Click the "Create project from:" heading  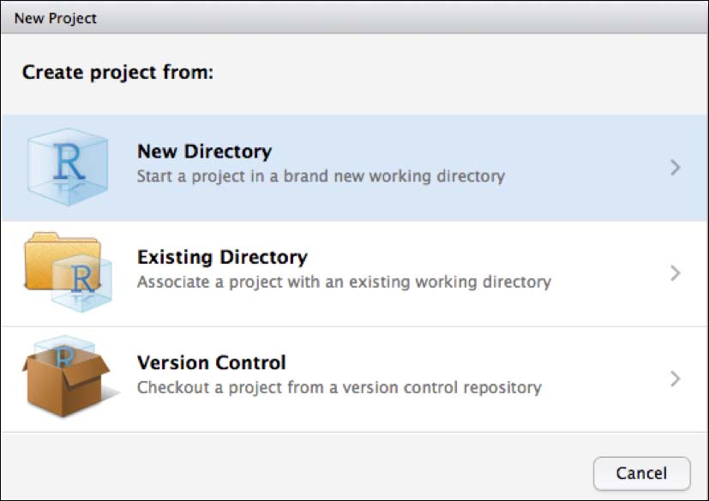[x=117, y=72]
